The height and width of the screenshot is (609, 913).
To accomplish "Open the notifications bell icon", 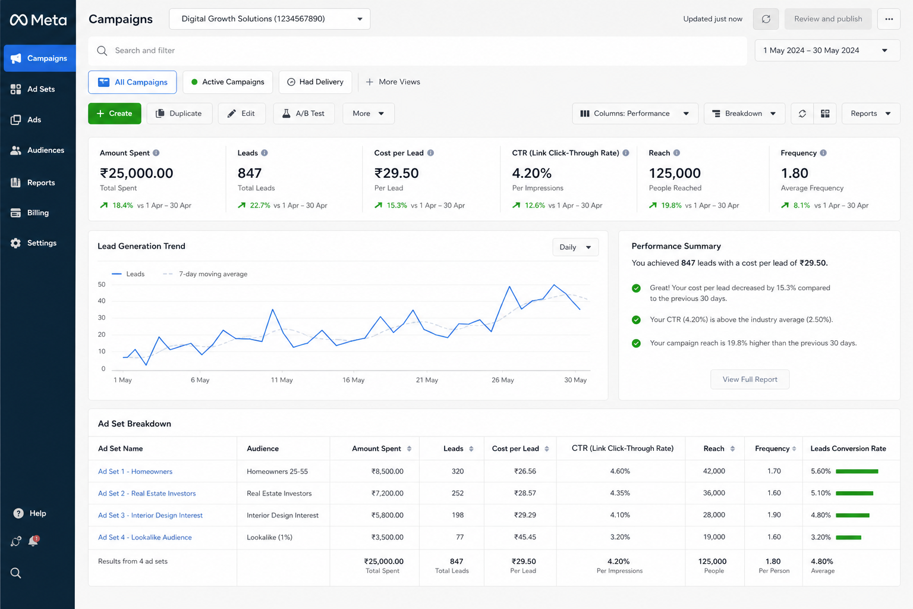I will [x=33, y=541].
